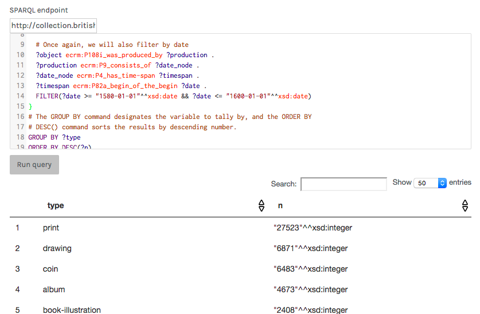Click line number 14 in editor gutter

pyautogui.click(x=21, y=96)
